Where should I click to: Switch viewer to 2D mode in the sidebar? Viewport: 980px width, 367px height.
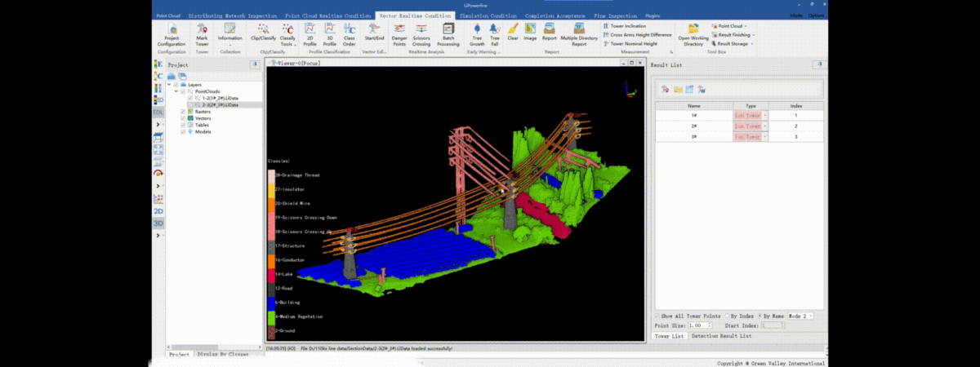point(158,211)
